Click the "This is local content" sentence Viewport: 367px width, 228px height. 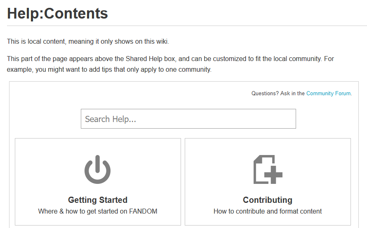point(88,42)
